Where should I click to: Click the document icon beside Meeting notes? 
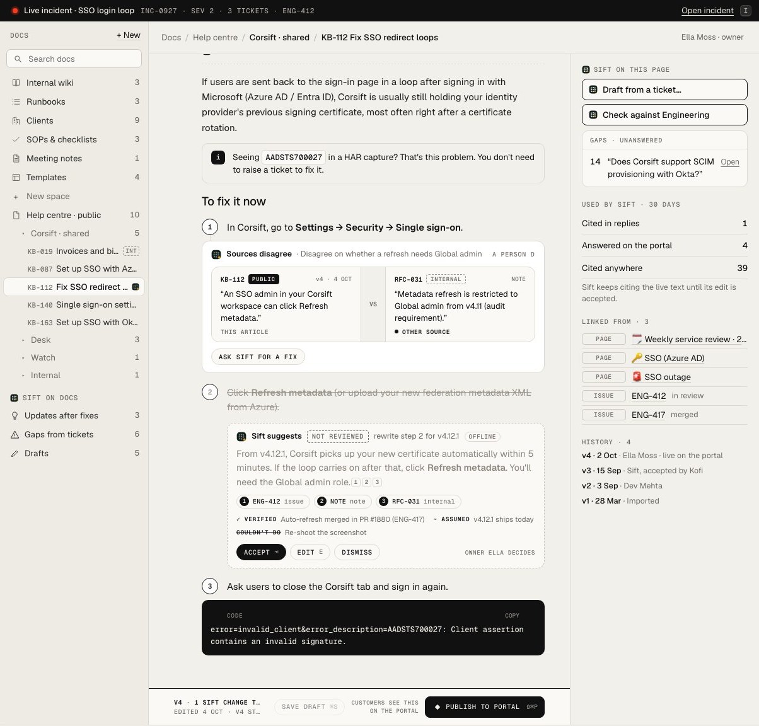click(x=16, y=158)
